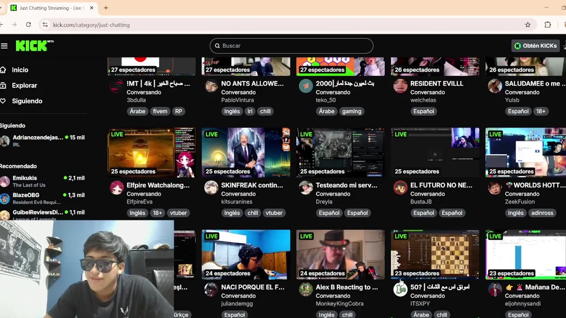The width and height of the screenshot is (566, 318).
Task: Open BlazeOBG recommended channel
Action: 42,198
